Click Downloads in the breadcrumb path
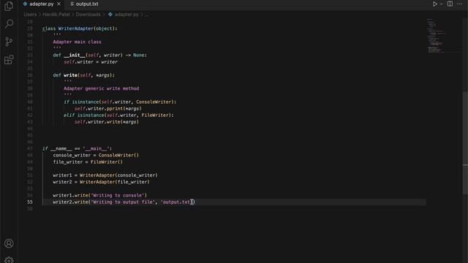This screenshot has width=468, height=263. point(88,15)
